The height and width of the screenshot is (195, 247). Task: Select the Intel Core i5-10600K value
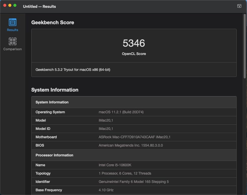click(x=115, y=165)
